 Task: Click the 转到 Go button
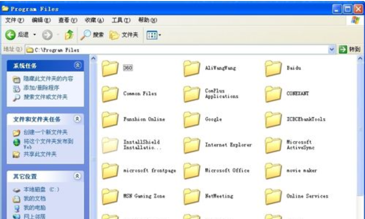pos(350,50)
